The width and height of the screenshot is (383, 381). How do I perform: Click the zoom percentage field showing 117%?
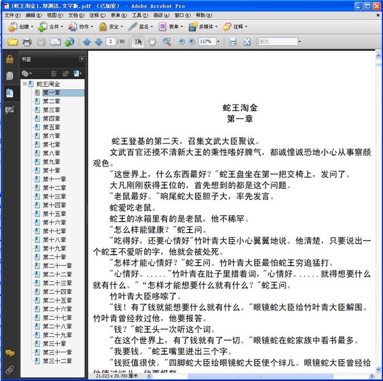207,41
